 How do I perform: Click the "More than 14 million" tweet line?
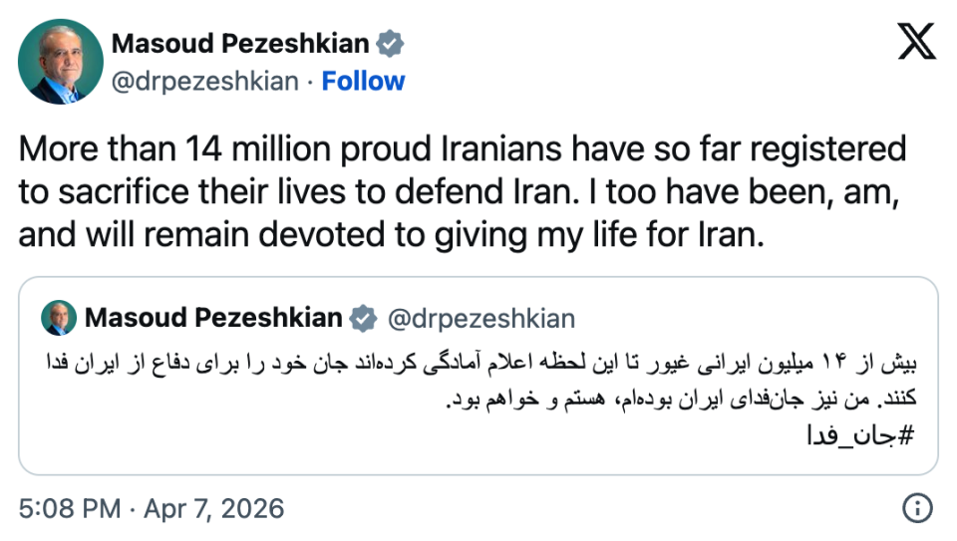point(463,150)
